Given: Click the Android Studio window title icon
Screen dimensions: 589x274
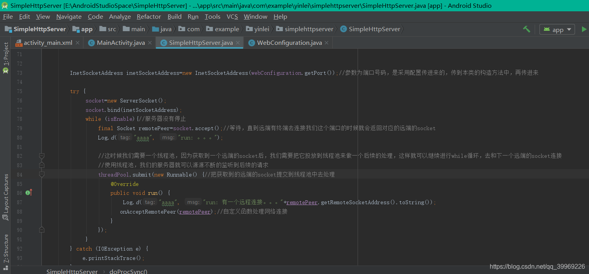Looking at the screenshot, I should 5,5.
